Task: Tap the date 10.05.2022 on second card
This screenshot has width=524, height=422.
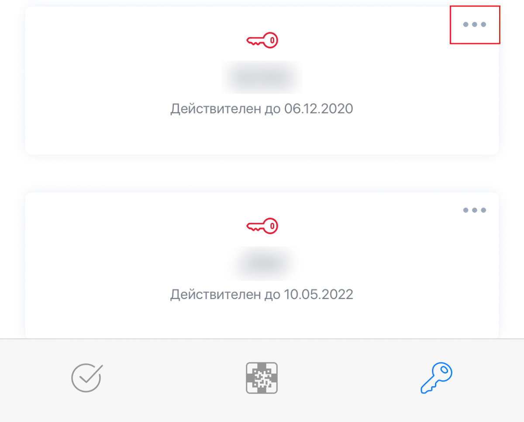Action: pos(318,294)
